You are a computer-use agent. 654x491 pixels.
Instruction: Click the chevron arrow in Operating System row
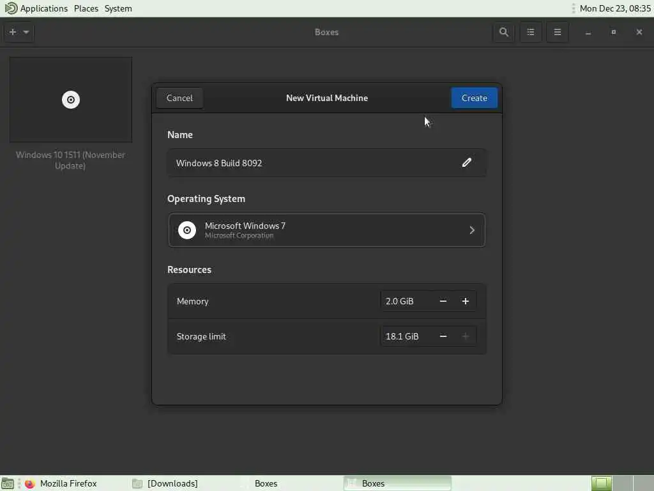coord(472,230)
